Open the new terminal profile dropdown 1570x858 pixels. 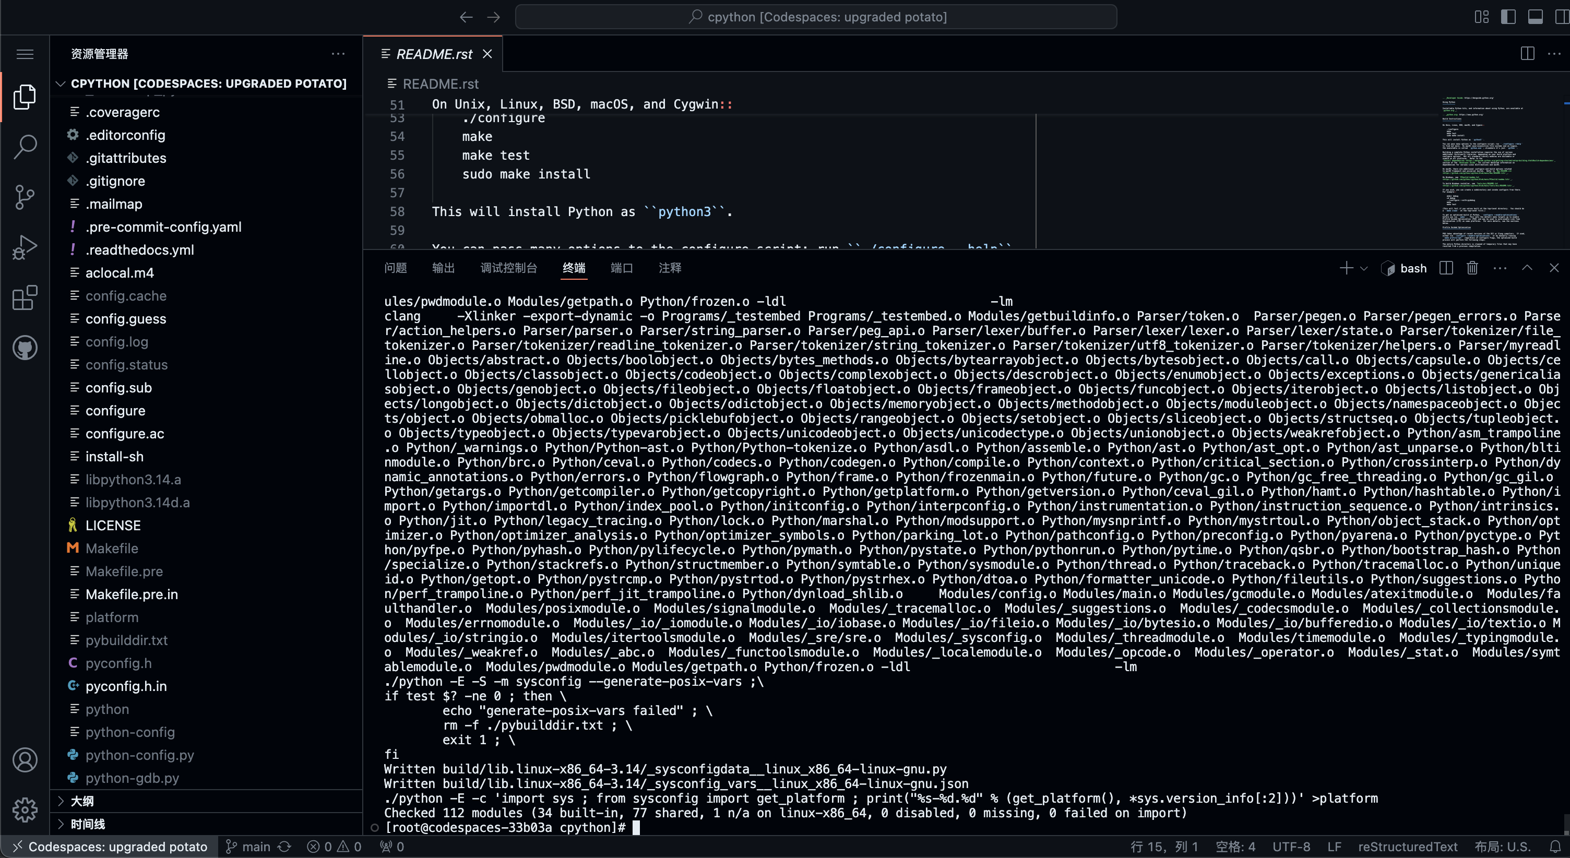(x=1364, y=268)
